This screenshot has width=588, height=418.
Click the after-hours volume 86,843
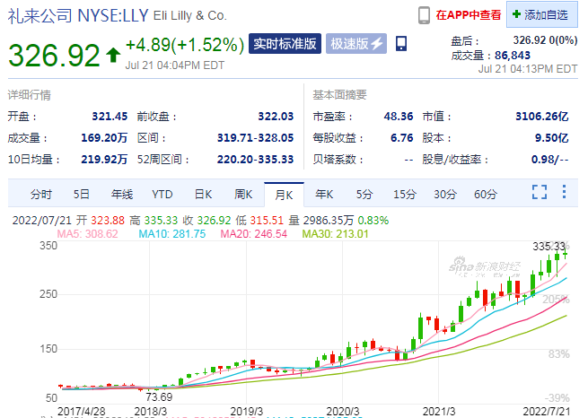tap(513, 56)
